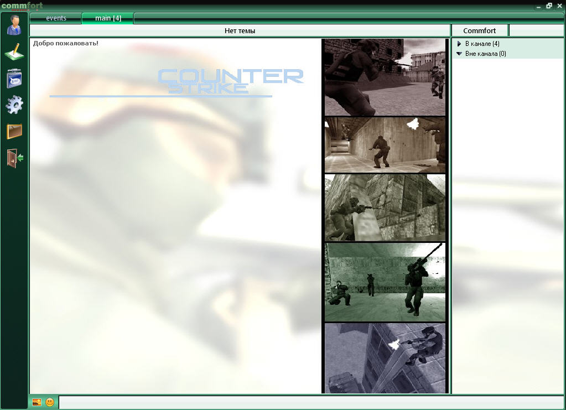
Task: Click the 'Нет темы' topic bar
Action: (x=240, y=30)
